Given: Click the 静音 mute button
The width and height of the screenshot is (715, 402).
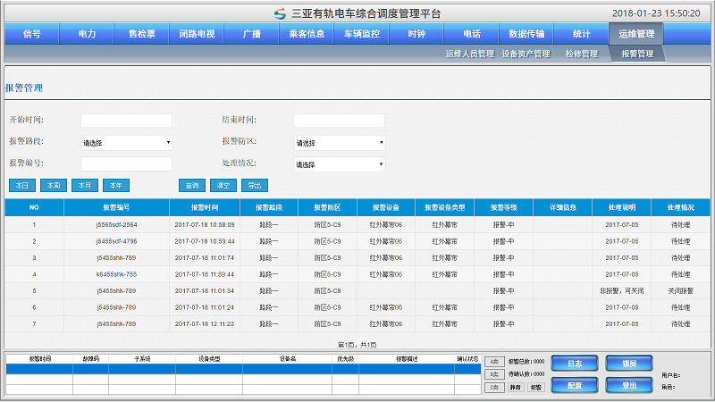Looking at the screenshot, I should (x=516, y=388).
